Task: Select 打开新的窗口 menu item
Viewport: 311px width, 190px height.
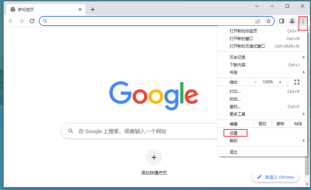Action: 262,38
